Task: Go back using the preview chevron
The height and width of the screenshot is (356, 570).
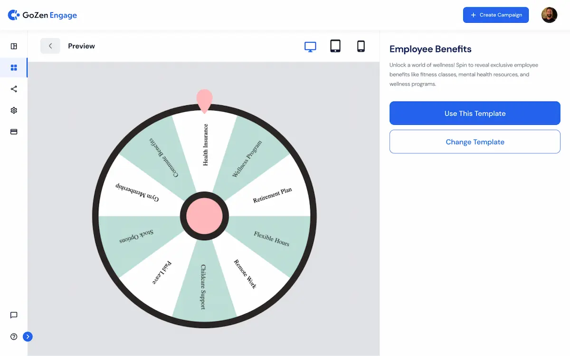Action: click(x=50, y=46)
